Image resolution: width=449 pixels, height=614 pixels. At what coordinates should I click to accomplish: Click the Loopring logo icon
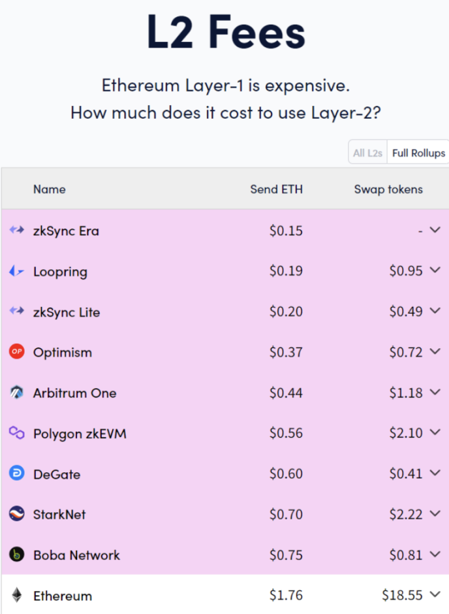pyautogui.click(x=16, y=271)
